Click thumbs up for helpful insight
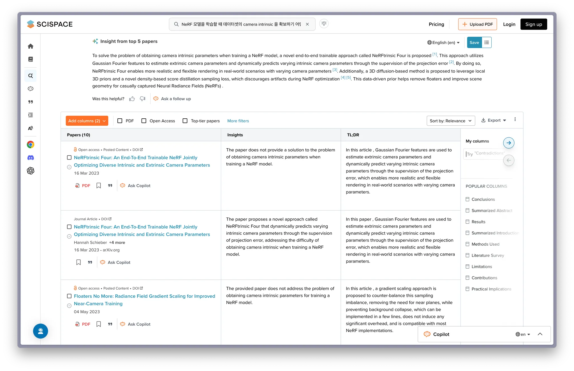 click(132, 99)
